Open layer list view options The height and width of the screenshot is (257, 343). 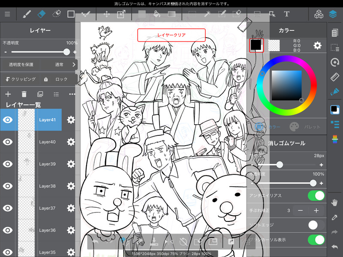[x=56, y=94]
